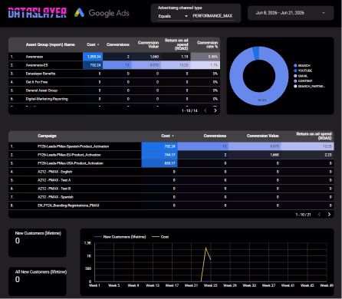Click the 1 - 10 / 21 pagination text
The width and height of the screenshot is (342, 299).
(303, 215)
